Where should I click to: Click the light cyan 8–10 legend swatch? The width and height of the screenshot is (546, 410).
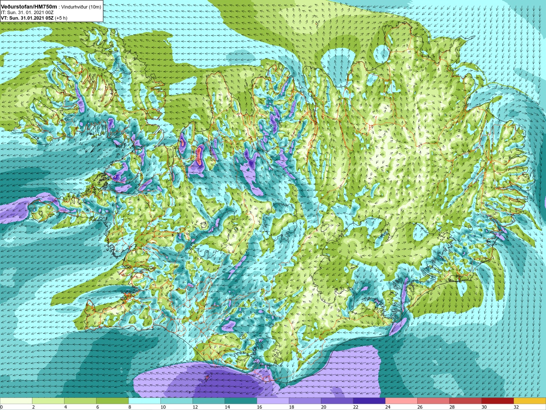(x=145, y=401)
